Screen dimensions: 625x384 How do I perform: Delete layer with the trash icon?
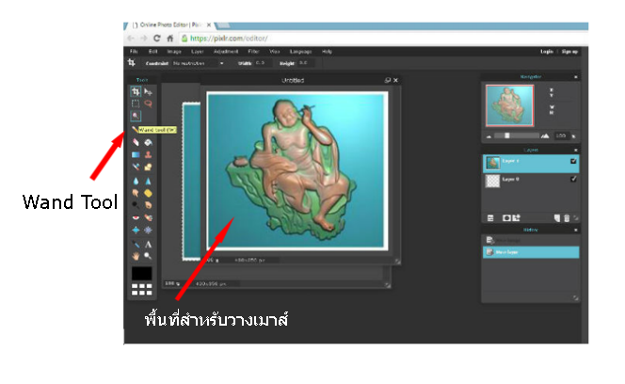tap(567, 218)
